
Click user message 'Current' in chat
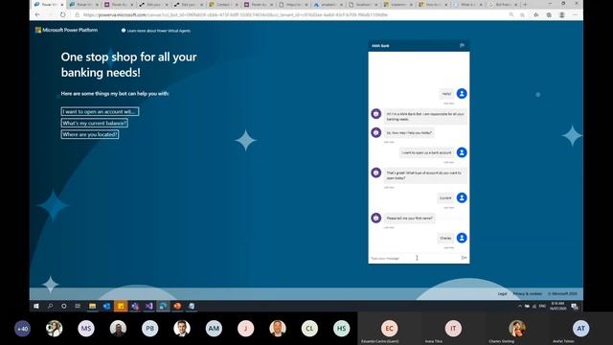point(445,198)
